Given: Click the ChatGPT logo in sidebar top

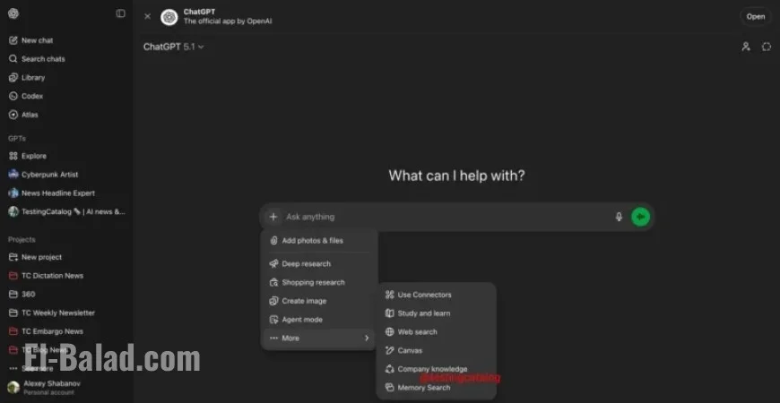Looking at the screenshot, I should [13, 13].
